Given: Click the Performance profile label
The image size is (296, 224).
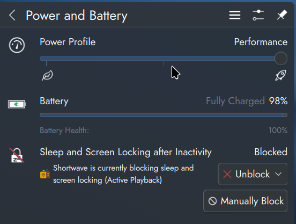Looking at the screenshot, I should tap(261, 42).
